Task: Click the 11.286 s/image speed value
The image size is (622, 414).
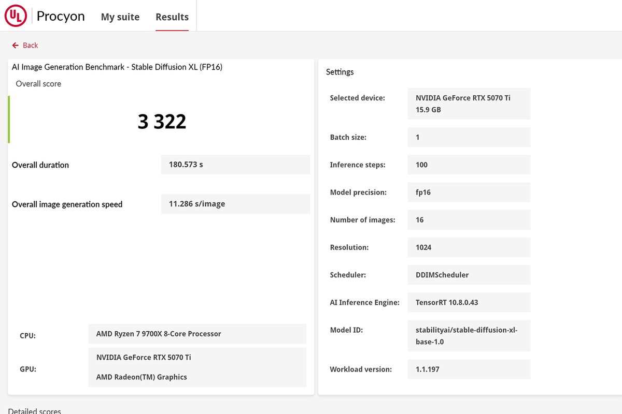Action: [x=236, y=204]
